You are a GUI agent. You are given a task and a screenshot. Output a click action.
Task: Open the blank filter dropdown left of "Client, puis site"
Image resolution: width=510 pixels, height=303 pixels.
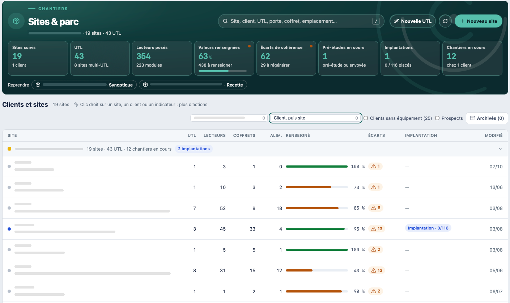pos(229,118)
